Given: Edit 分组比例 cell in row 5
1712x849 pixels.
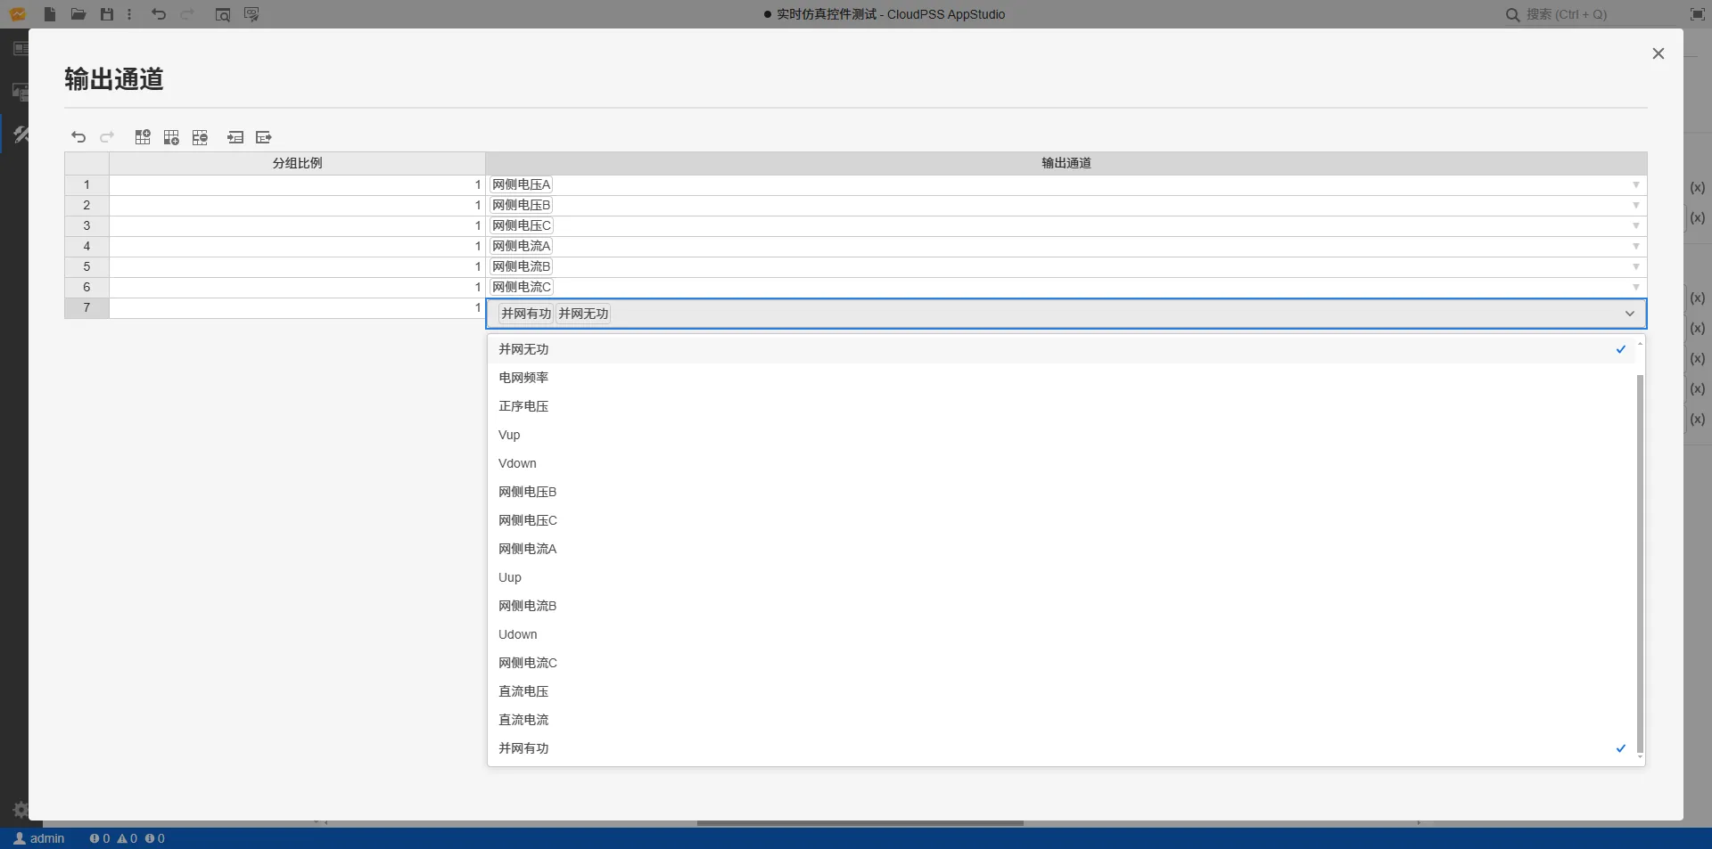Looking at the screenshot, I should (297, 267).
